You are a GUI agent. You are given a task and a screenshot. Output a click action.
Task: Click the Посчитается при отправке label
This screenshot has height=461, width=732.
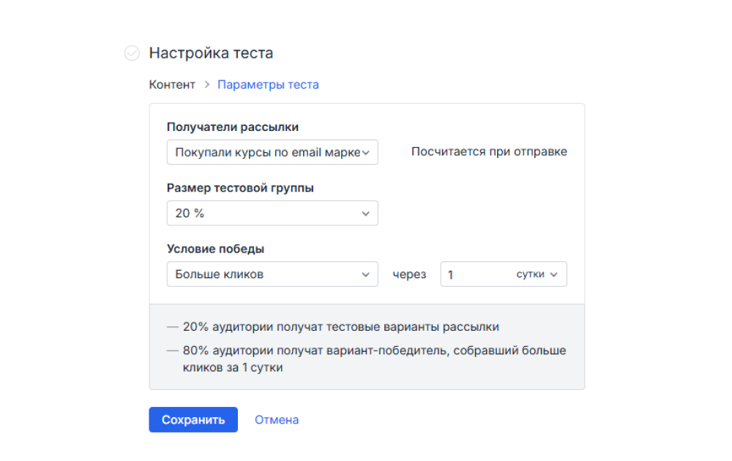click(x=488, y=151)
